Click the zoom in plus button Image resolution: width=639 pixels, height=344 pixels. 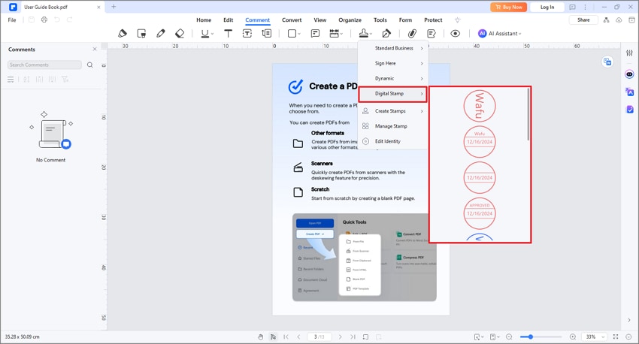tap(573, 336)
